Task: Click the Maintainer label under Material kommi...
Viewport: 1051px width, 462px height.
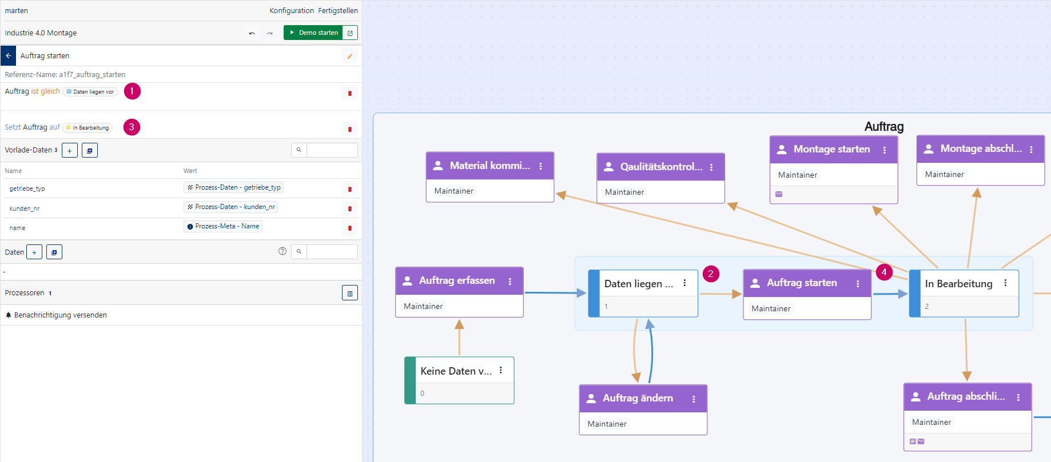Action: 454,191
